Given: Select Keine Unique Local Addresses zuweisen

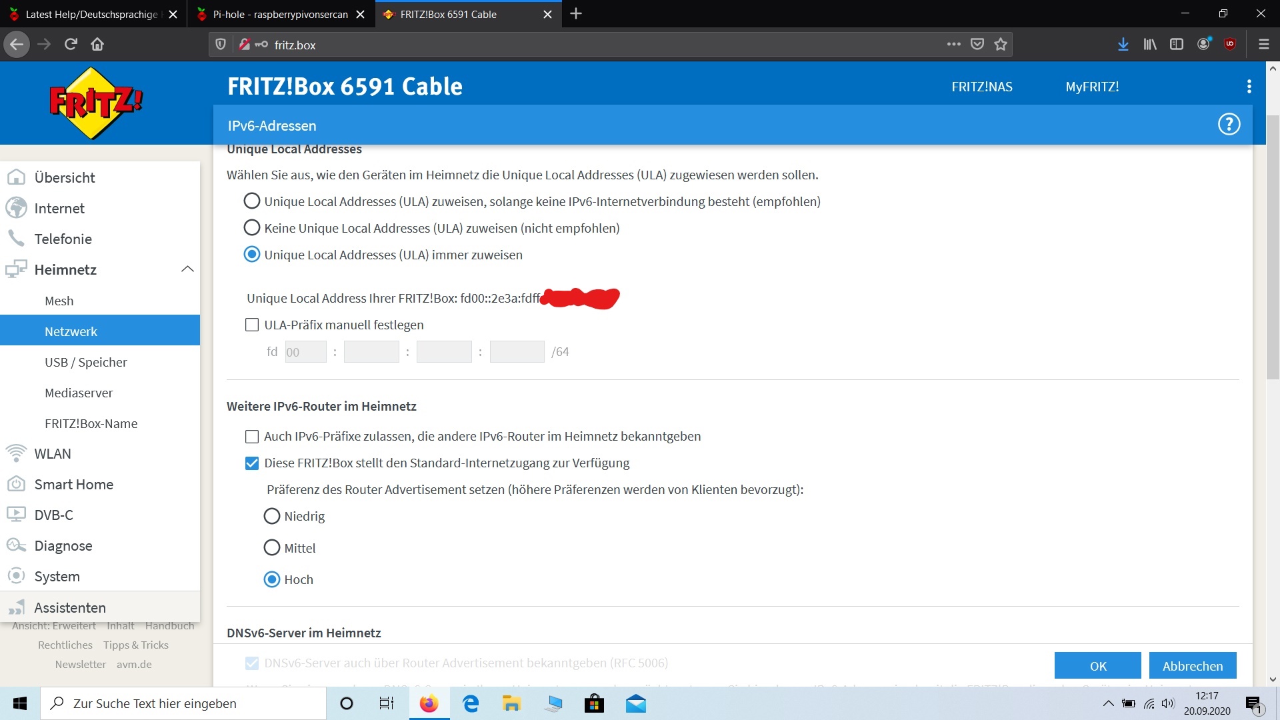Looking at the screenshot, I should pos(251,228).
